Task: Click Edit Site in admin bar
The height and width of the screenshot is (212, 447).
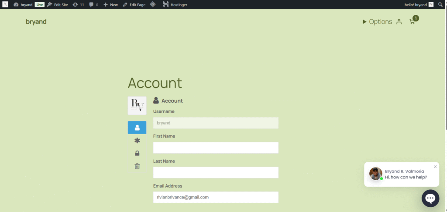Action: tap(57, 4)
